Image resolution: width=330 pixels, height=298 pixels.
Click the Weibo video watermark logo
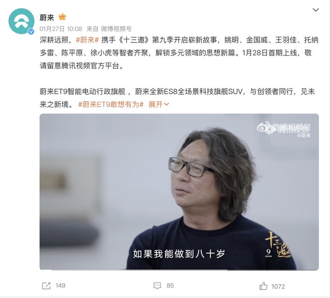[283, 128]
